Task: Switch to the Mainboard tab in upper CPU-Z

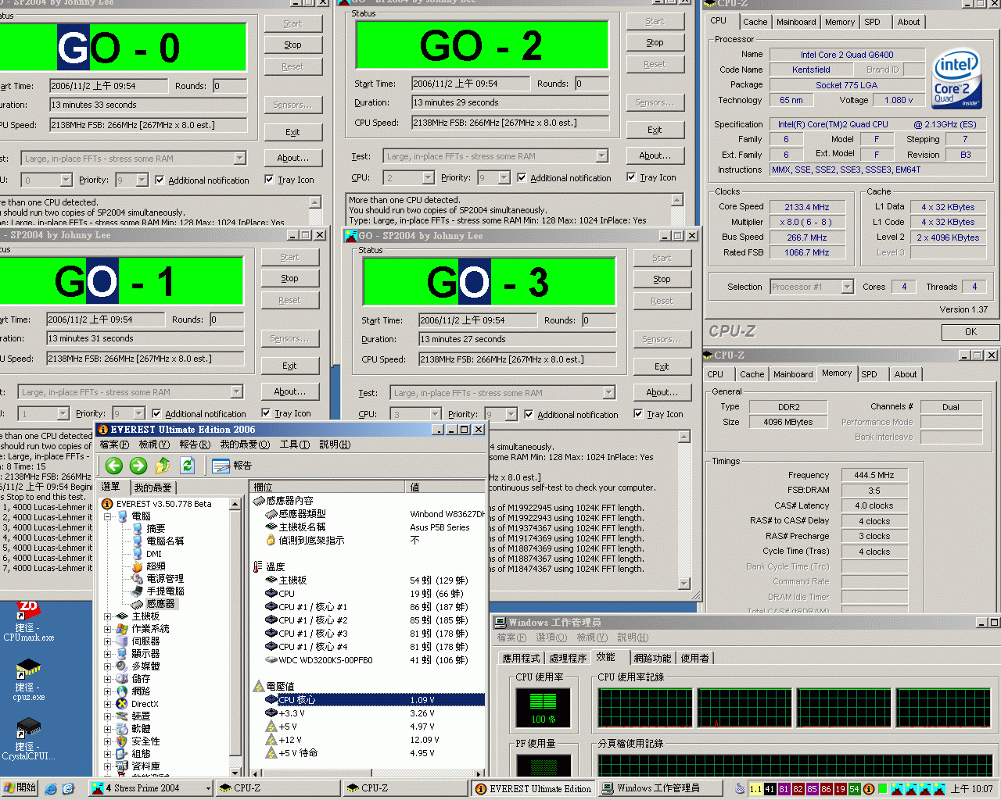Action: (796, 22)
